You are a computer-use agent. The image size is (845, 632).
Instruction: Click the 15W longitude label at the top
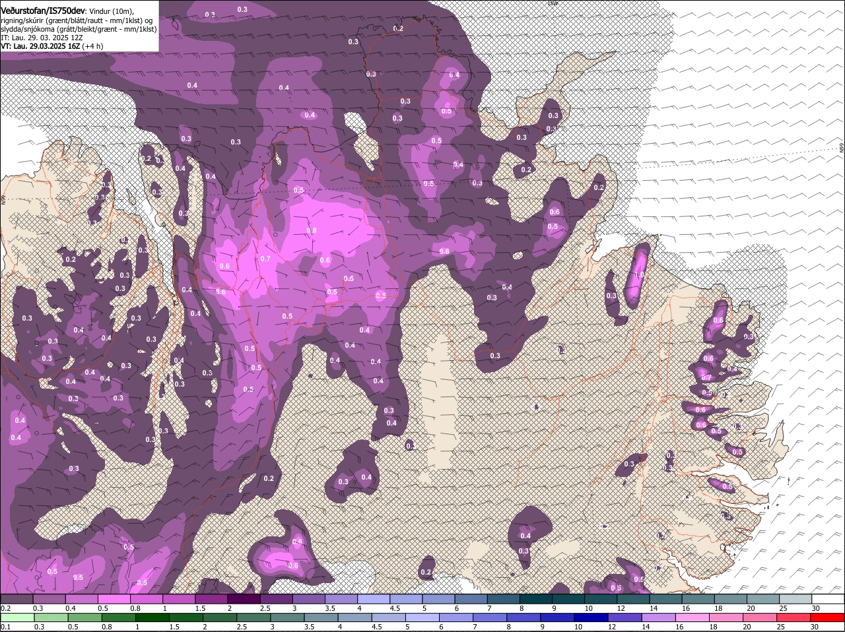pyautogui.click(x=553, y=3)
